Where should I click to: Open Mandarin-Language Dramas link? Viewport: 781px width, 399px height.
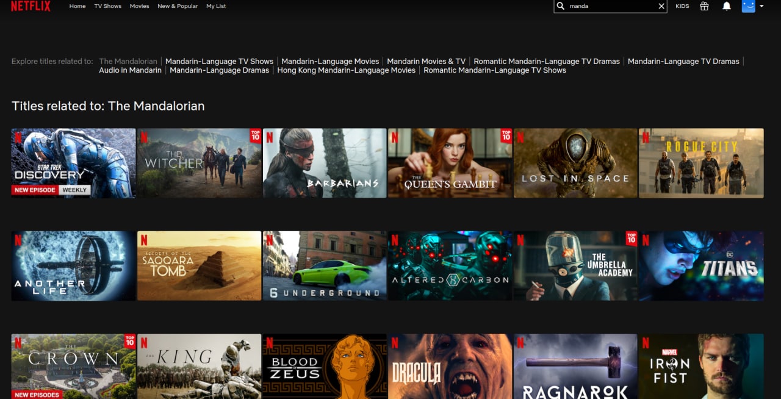[220, 70]
